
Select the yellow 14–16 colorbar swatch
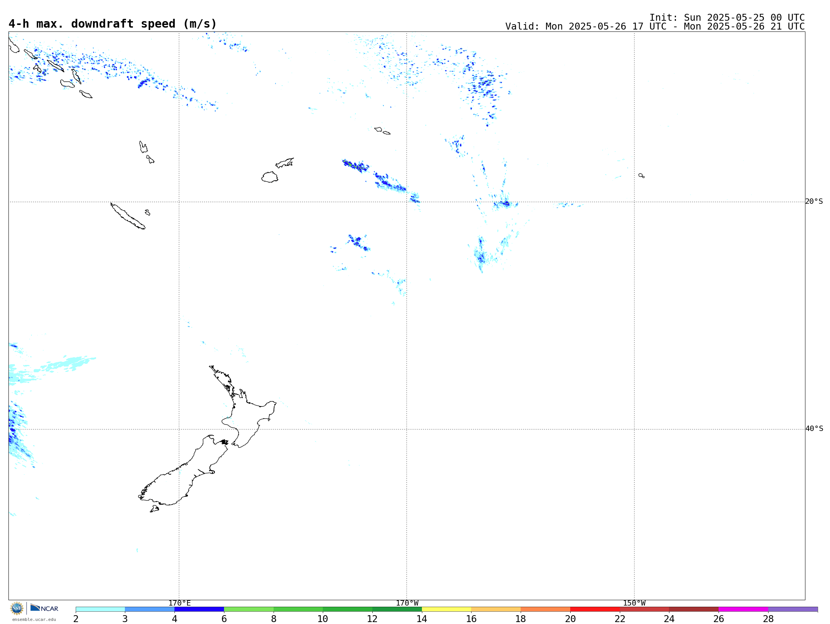(x=447, y=609)
